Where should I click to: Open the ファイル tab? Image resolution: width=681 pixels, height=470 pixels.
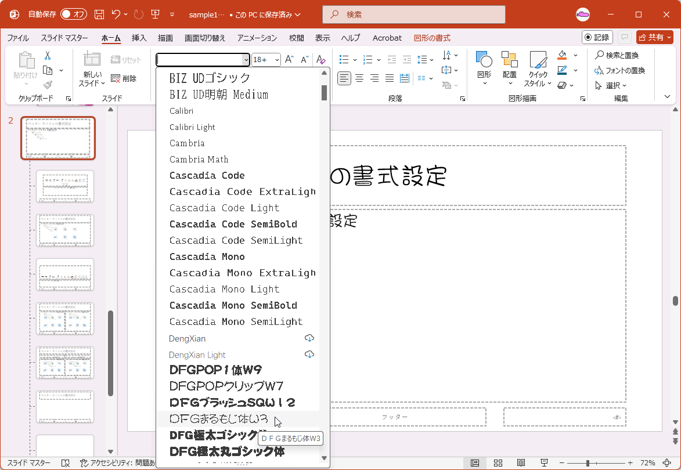point(18,38)
